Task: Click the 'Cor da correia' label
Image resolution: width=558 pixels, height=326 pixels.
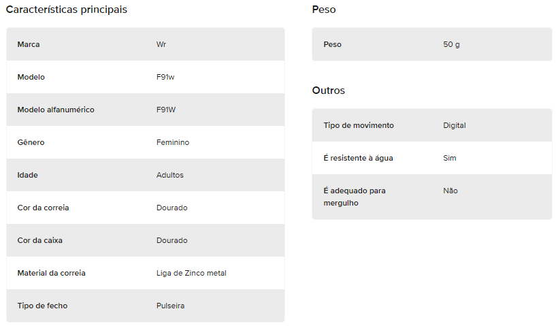Action: point(43,208)
